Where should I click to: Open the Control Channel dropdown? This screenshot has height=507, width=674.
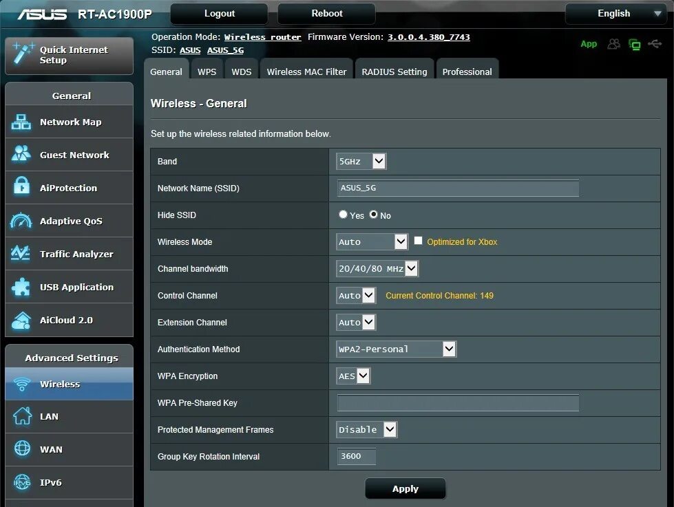(x=356, y=296)
